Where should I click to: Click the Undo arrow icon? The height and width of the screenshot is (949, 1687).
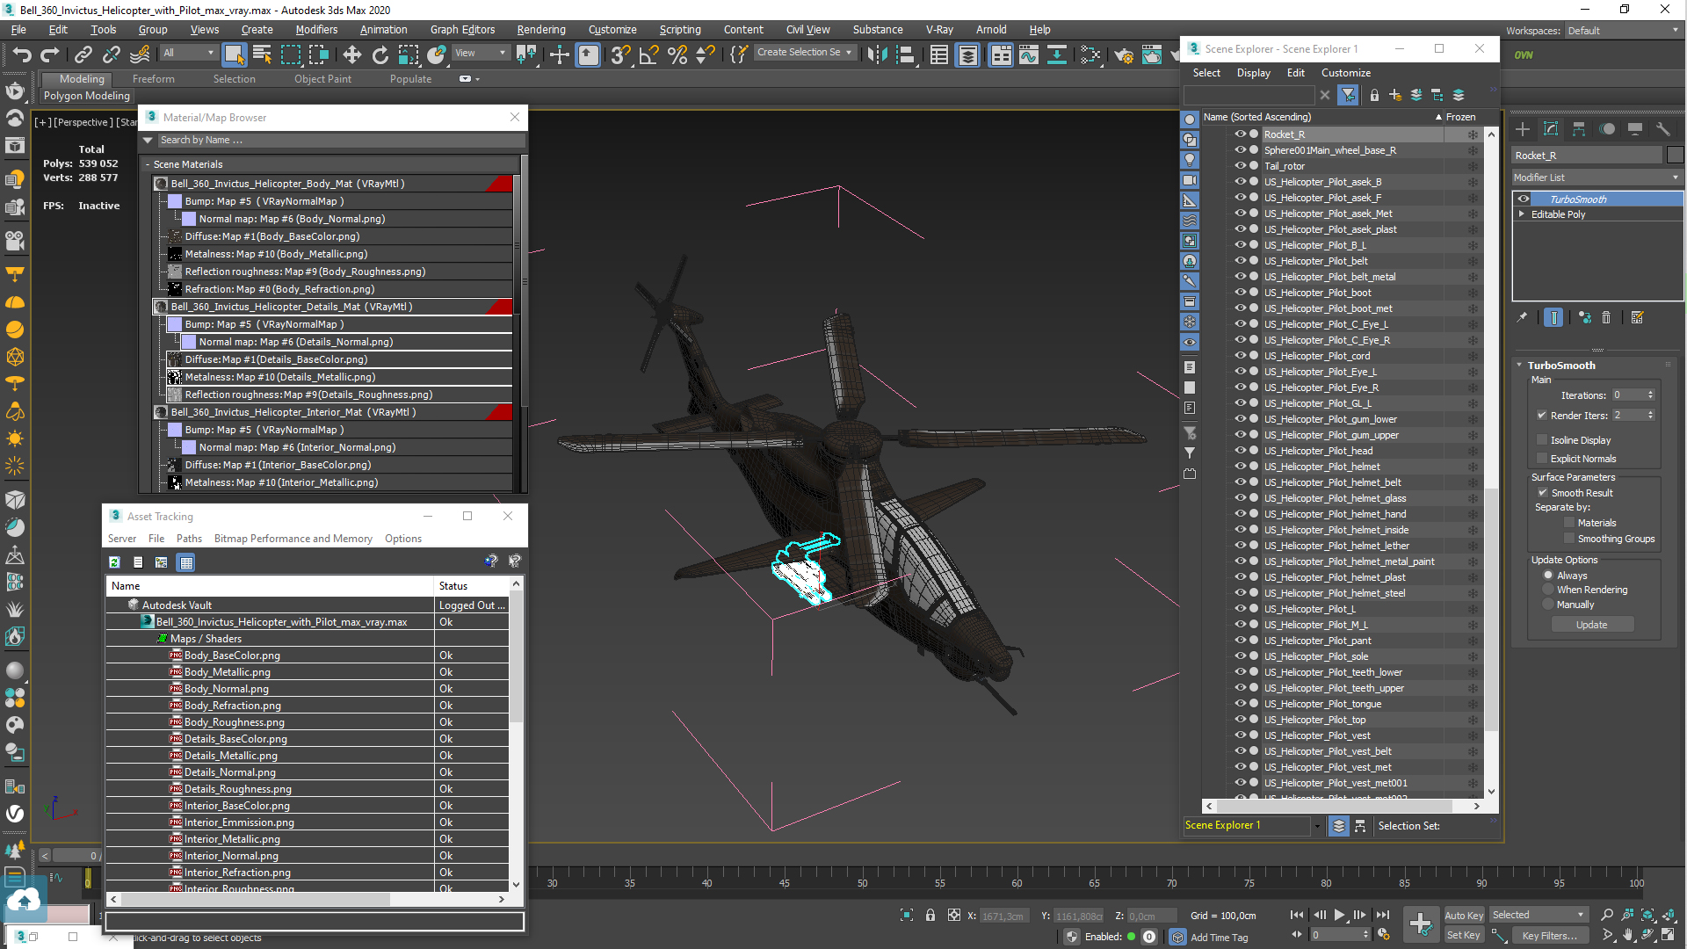click(x=21, y=54)
